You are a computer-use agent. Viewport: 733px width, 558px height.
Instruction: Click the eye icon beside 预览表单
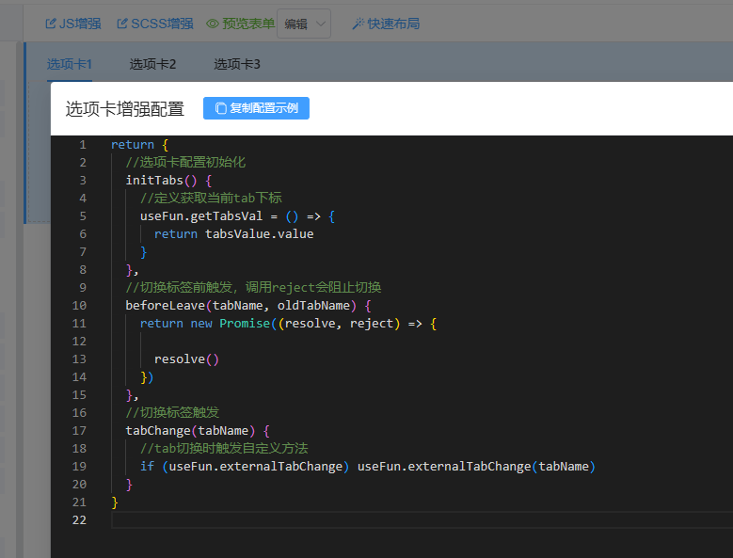(212, 24)
